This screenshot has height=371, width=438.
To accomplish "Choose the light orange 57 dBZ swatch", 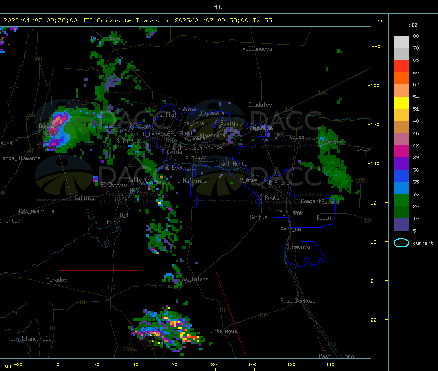I will (401, 90).
